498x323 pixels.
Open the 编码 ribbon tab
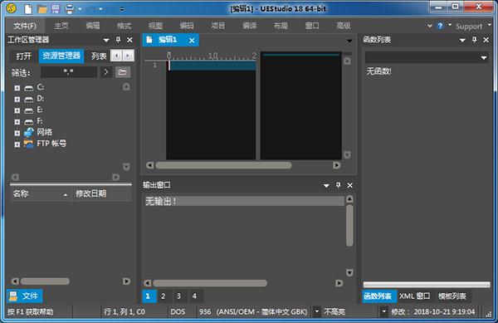tap(187, 26)
